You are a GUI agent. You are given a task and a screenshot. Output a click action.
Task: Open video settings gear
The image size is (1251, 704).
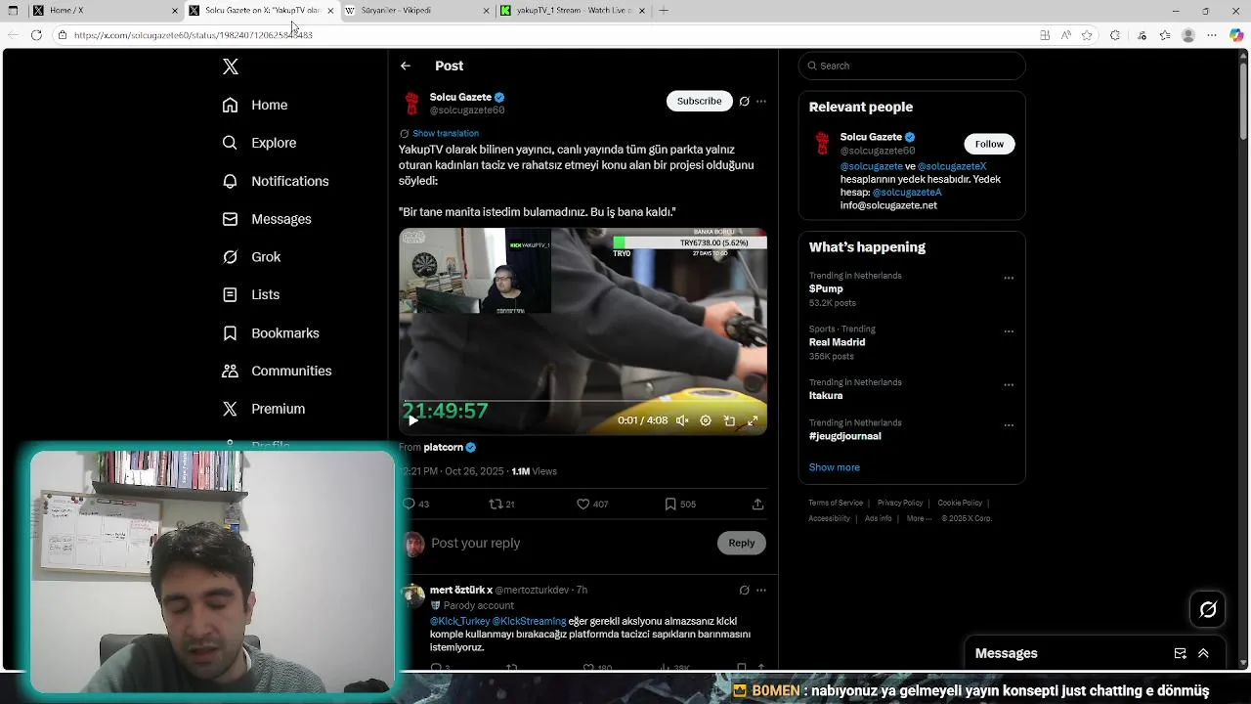706,420
